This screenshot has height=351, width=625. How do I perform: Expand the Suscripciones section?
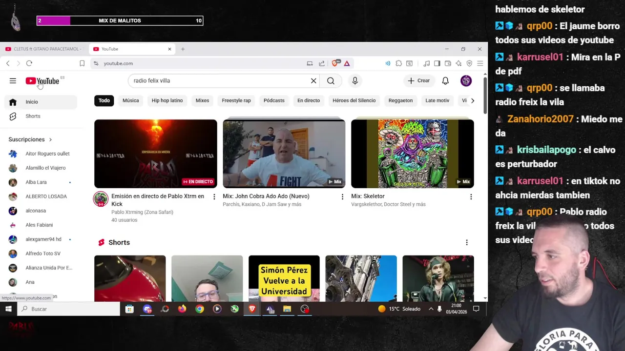pyautogui.click(x=30, y=139)
